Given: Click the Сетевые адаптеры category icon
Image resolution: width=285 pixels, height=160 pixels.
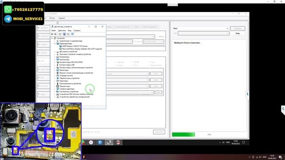Looking at the screenshot, I should click(x=57, y=89).
